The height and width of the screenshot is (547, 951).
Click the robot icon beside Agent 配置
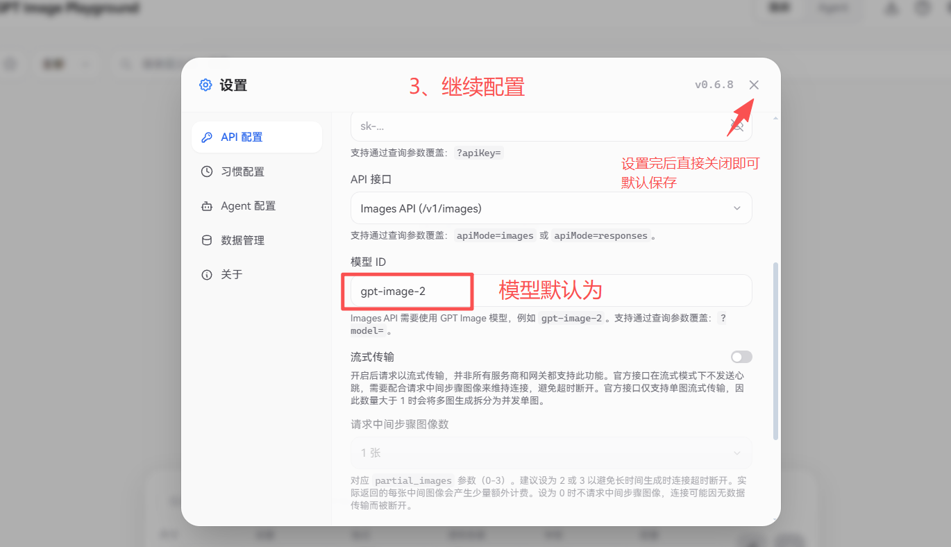click(x=207, y=206)
